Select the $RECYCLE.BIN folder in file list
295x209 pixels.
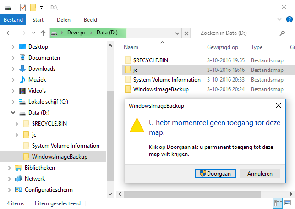click(151, 60)
